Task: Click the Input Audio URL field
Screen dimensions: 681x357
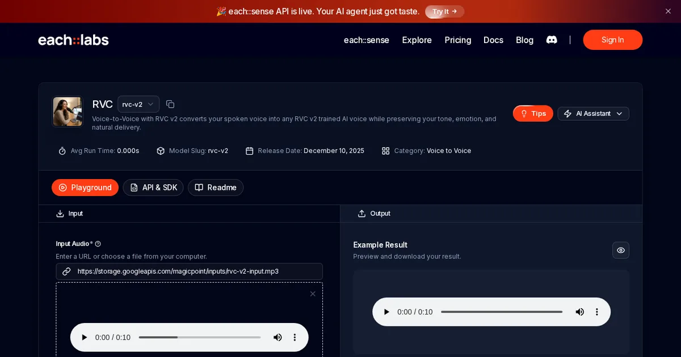Action: [190, 271]
